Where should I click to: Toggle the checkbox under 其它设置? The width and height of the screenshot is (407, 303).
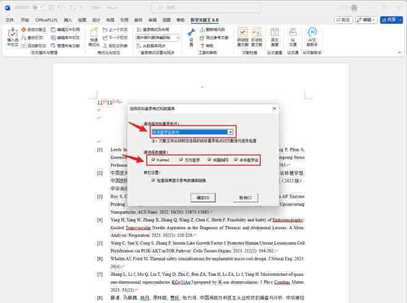click(x=153, y=180)
